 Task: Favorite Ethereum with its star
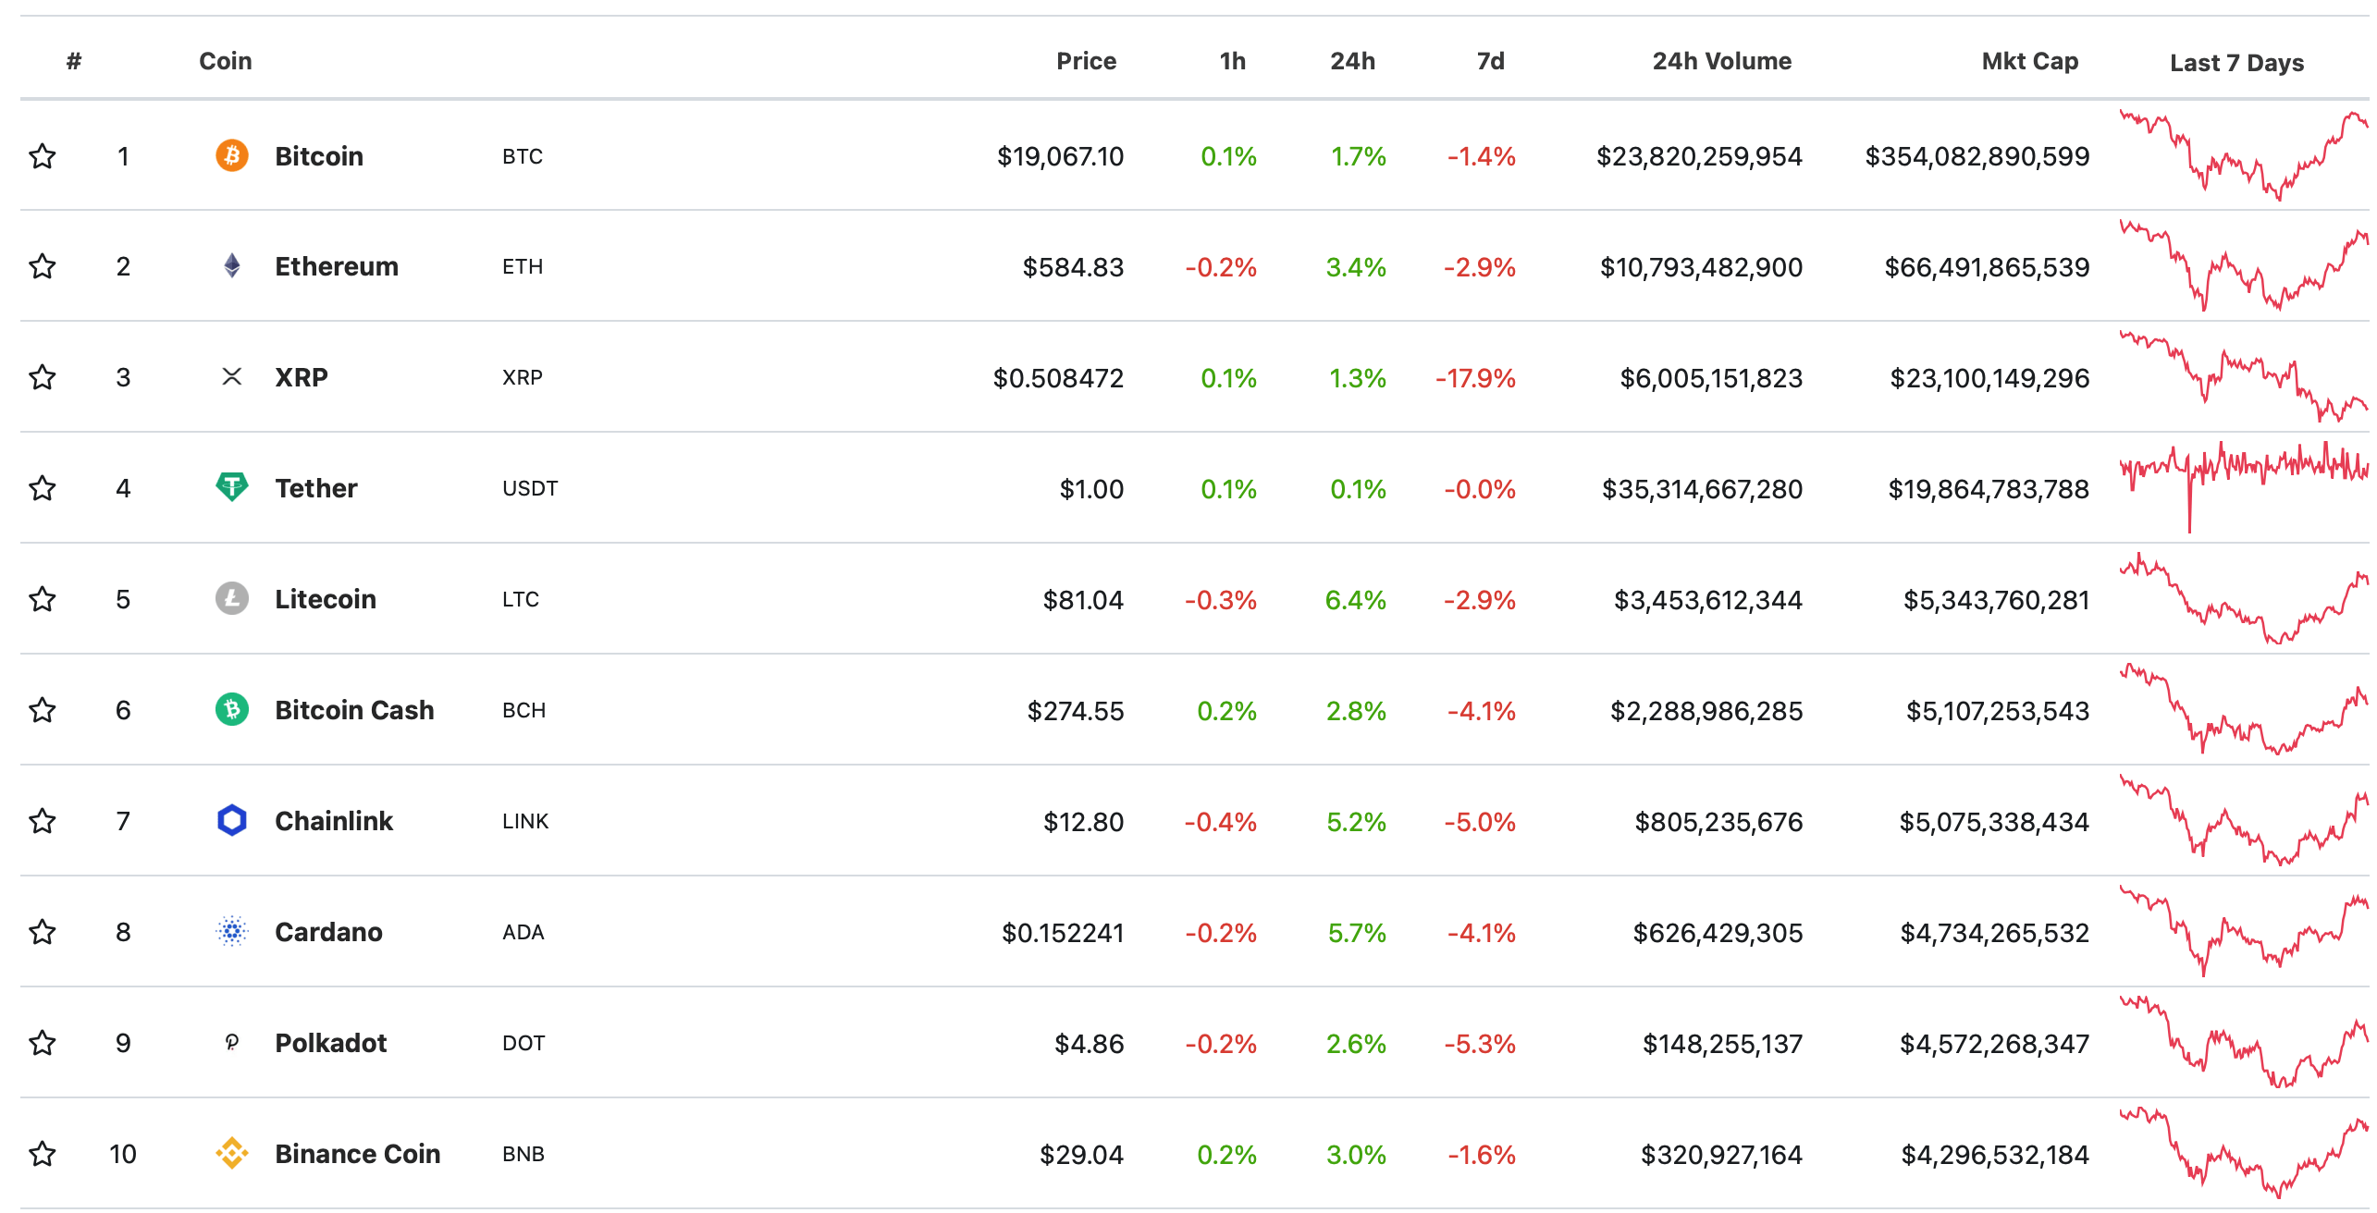tap(43, 266)
